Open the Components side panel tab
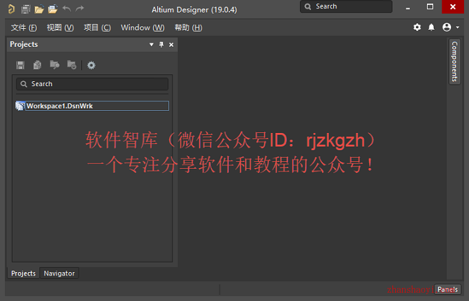Viewport: 469px width, 301px height. pyautogui.click(x=455, y=61)
